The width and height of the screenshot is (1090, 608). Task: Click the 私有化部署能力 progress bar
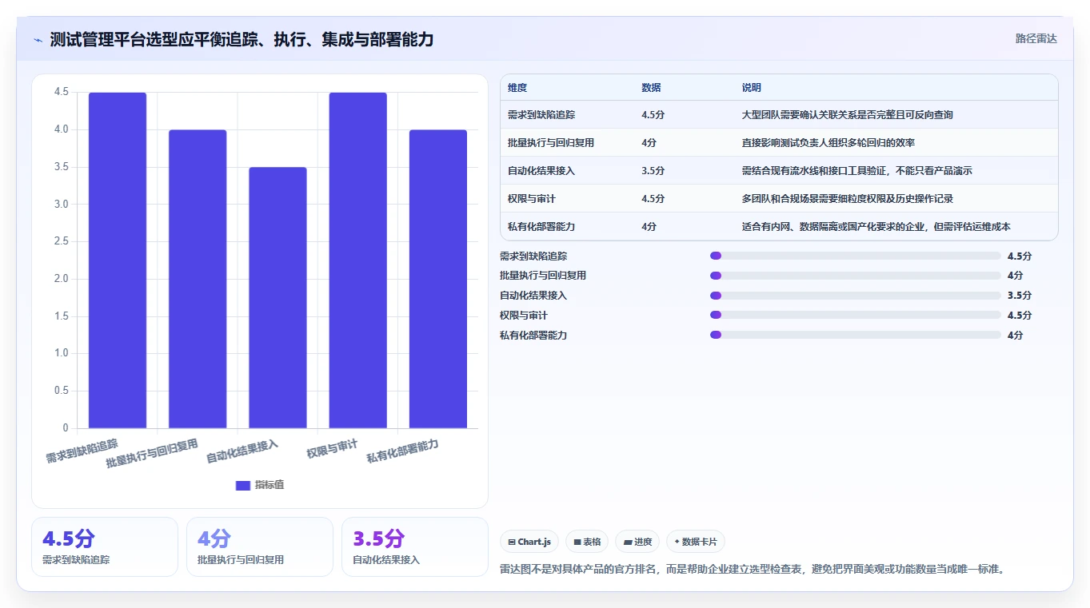pyautogui.click(x=856, y=335)
